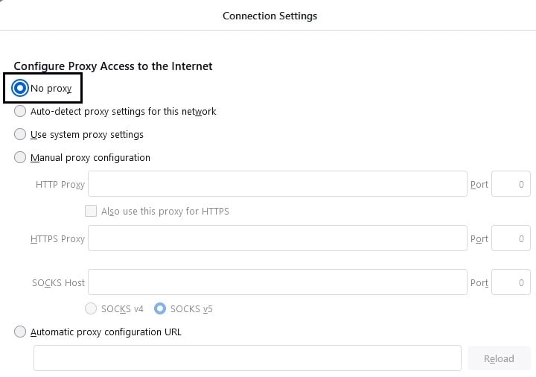Image resolution: width=536 pixels, height=377 pixels.
Task: Click the SOCKS Host address field
Action: 277,282
